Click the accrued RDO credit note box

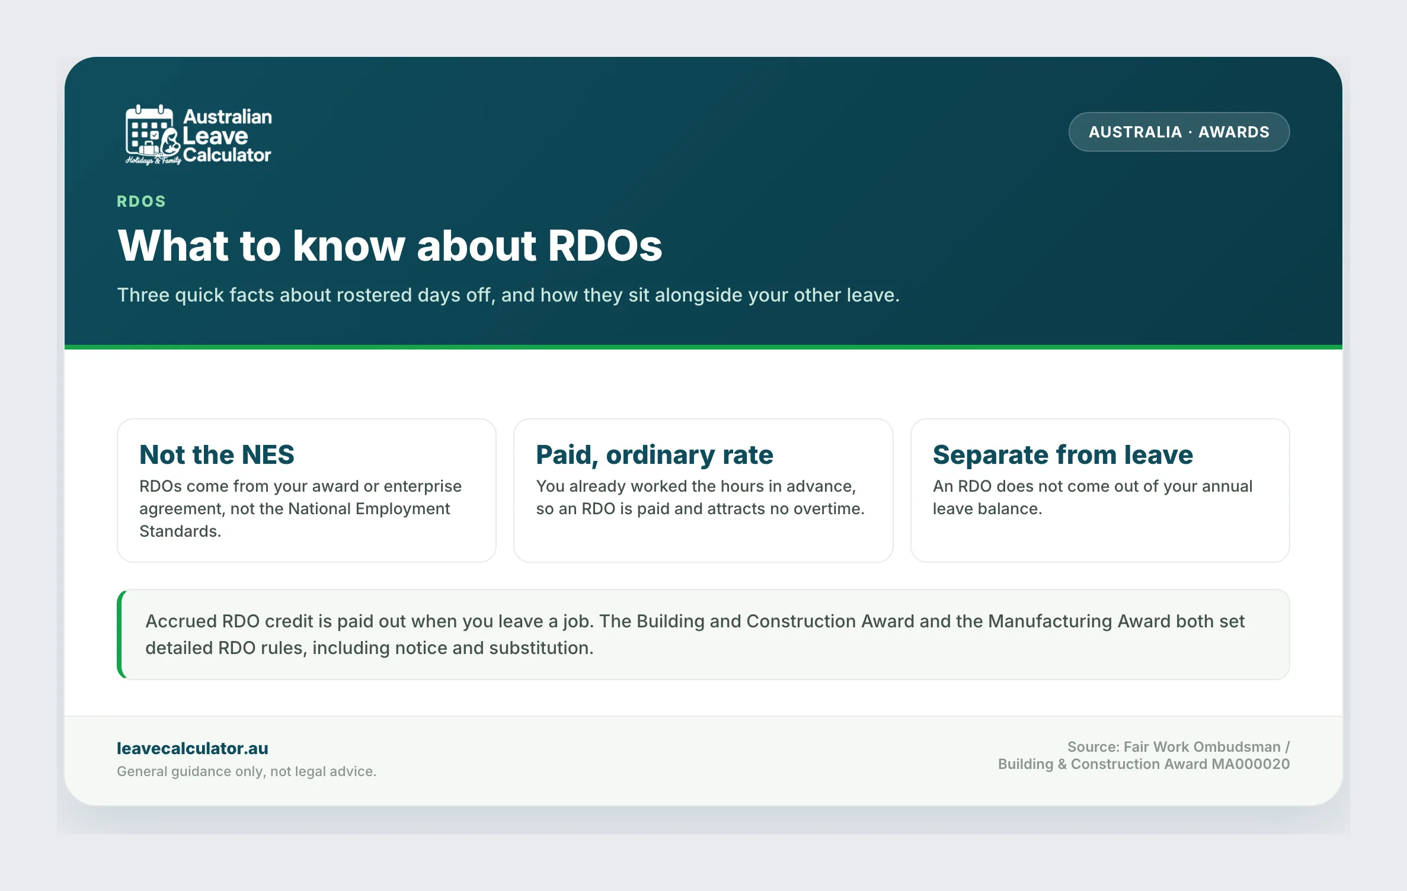(703, 634)
